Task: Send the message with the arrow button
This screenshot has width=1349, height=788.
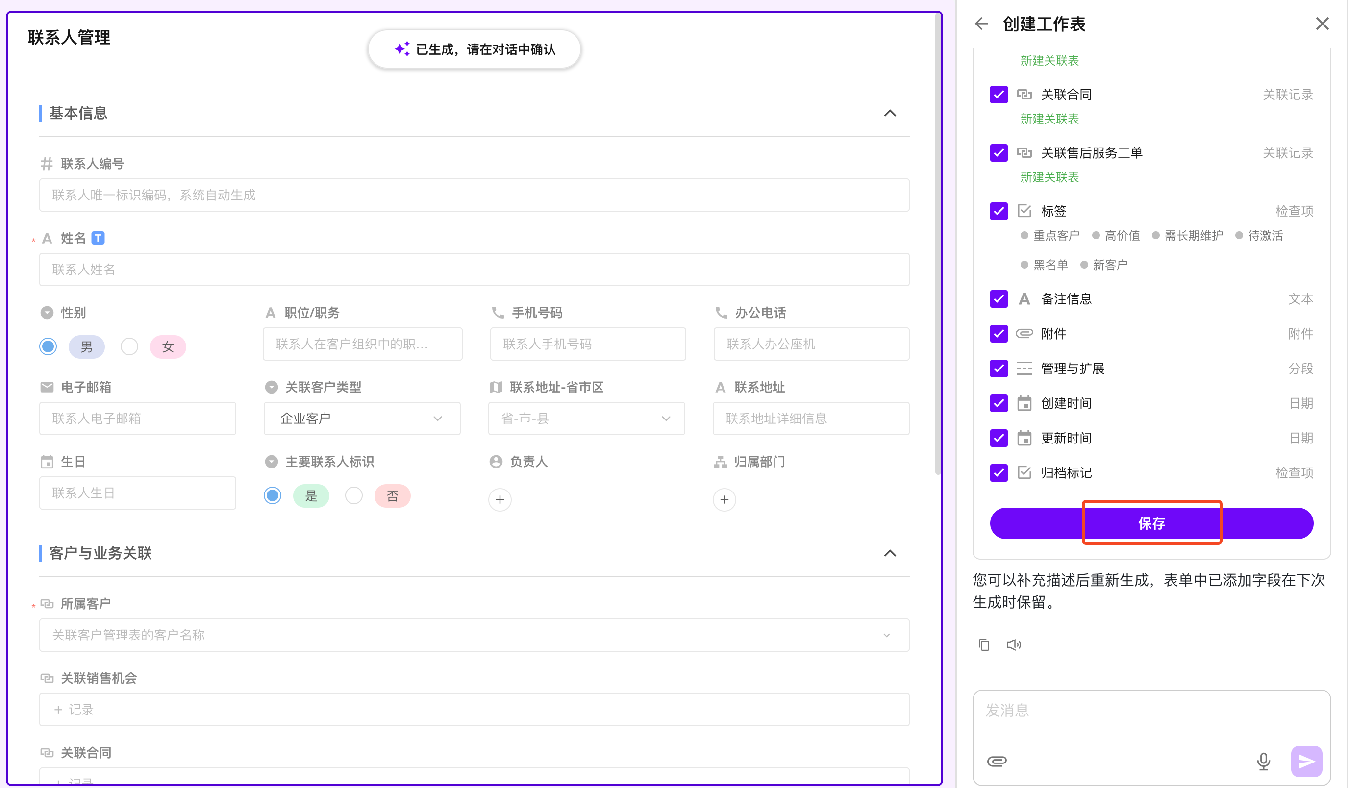Action: 1306,761
